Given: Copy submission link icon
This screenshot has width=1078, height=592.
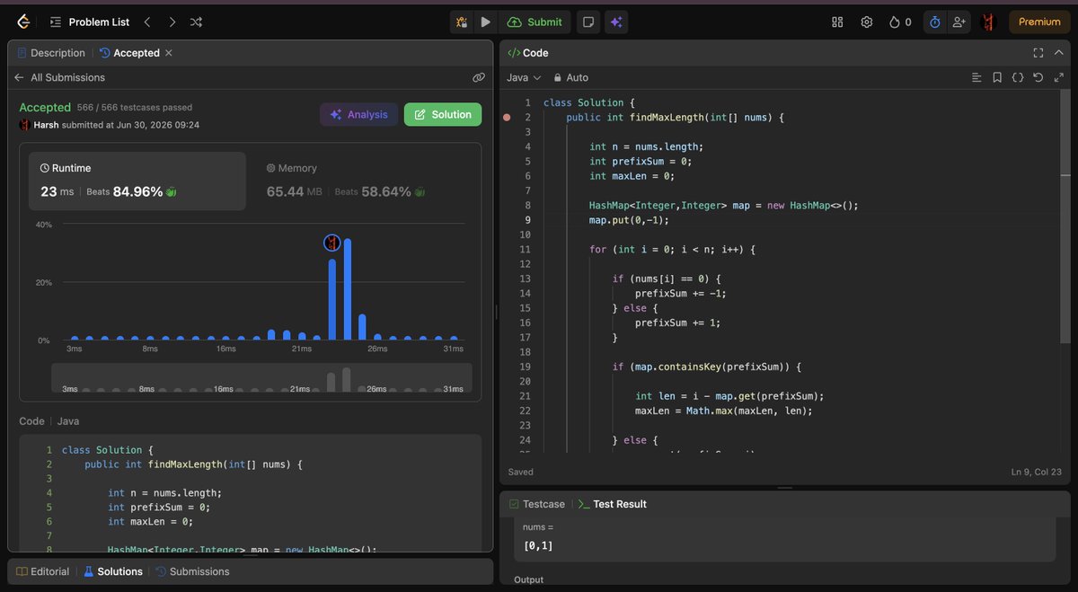Looking at the screenshot, I should coord(479,77).
